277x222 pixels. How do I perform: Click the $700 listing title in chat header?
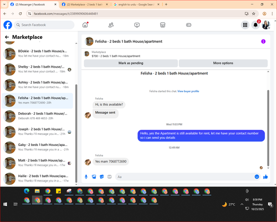(x=116, y=56)
